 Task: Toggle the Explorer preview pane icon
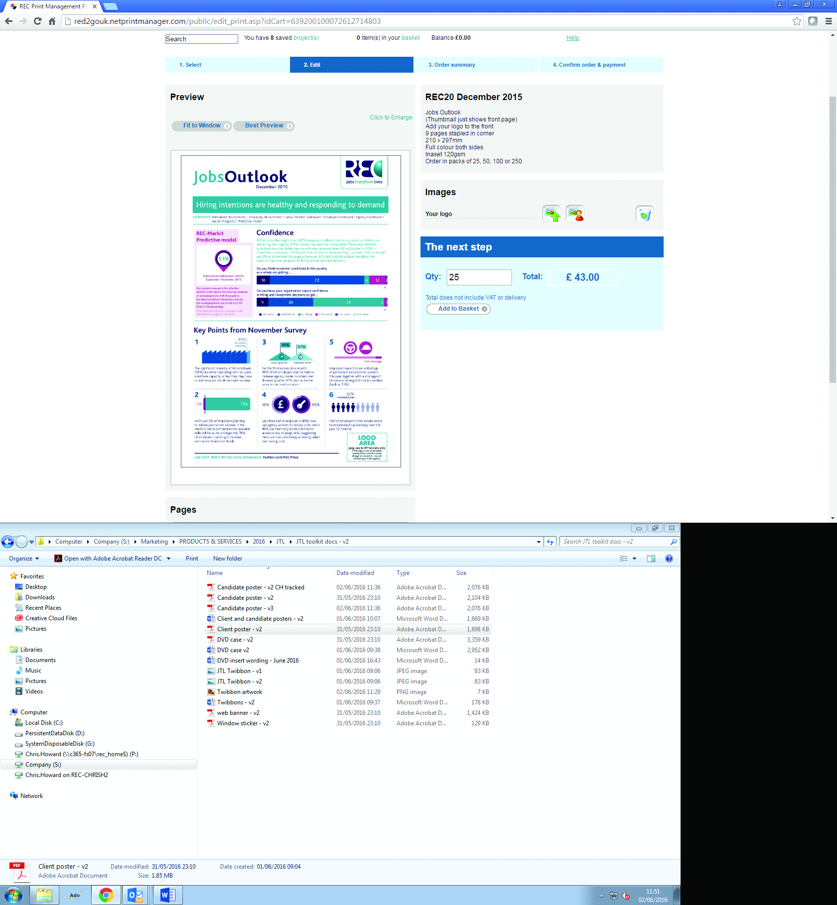[651, 559]
